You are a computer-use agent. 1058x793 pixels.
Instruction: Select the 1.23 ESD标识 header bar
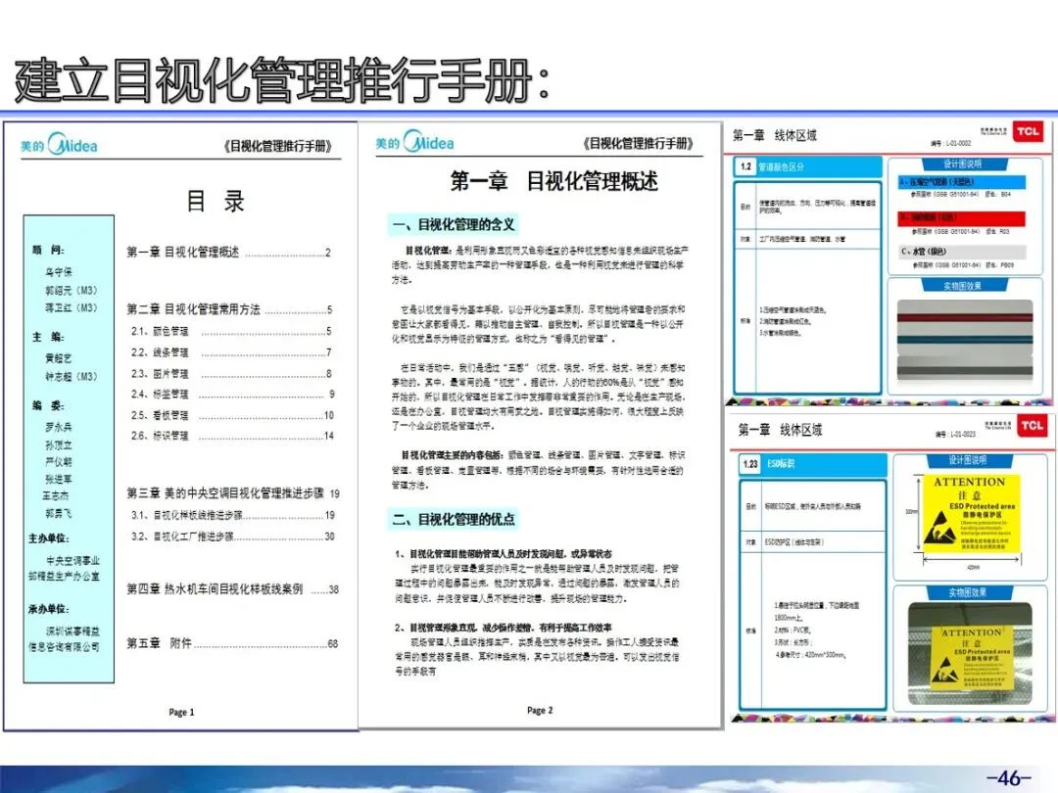tap(812, 464)
